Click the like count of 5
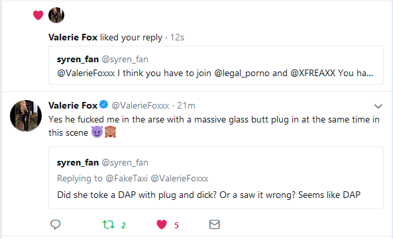 click(176, 226)
